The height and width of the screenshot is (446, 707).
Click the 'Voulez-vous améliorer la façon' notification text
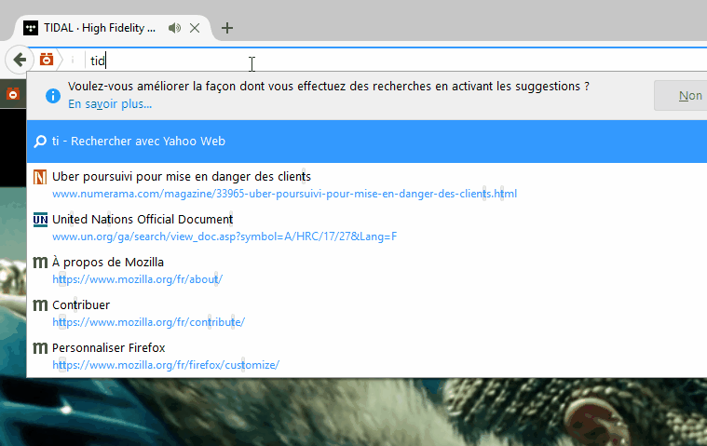coord(329,86)
